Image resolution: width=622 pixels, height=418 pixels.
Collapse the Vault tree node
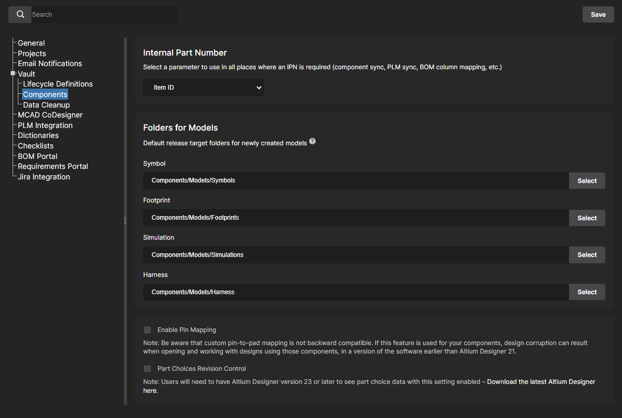click(13, 73)
